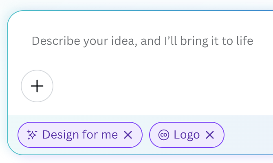Screen dimensions: 273x163
Task: Remove the Logo chip
Action: point(210,135)
